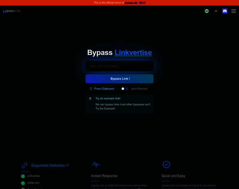Click the Why? link in banner
This screenshot has height=189, width=239.
(142, 3)
